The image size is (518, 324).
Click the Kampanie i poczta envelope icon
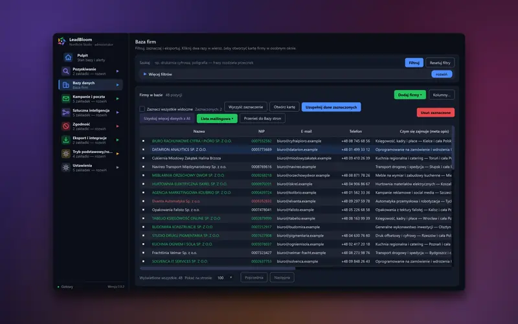coord(66,99)
